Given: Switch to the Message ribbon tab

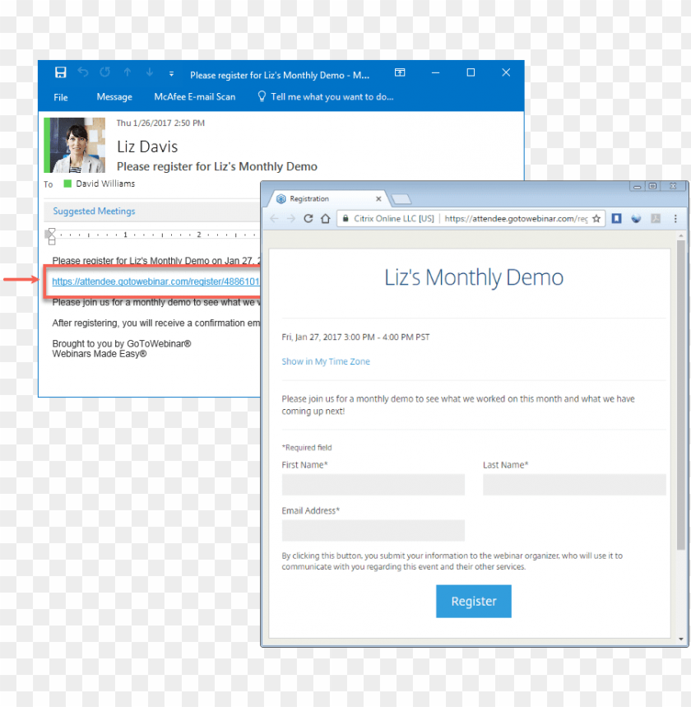Looking at the screenshot, I should (114, 96).
